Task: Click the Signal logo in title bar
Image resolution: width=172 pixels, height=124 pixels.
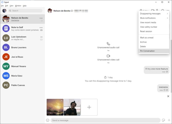Action: [2, 2]
